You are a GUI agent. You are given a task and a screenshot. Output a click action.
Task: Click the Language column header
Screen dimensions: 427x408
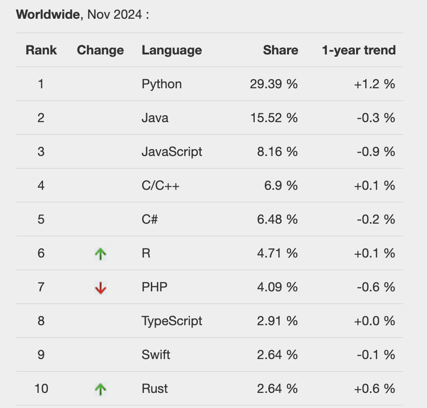[x=171, y=50]
